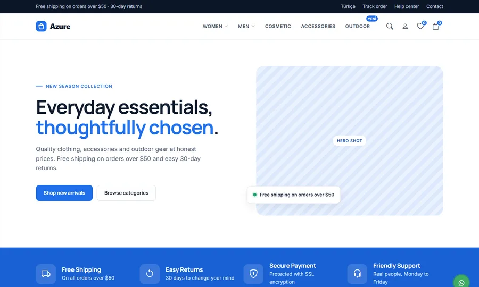Open the user account icon
The height and width of the screenshot is (287, 479).
point(405,26)
